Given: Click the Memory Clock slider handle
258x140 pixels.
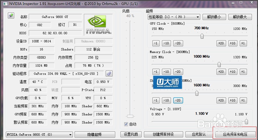Looking at the screenshot, I should [x=219, y=64].
